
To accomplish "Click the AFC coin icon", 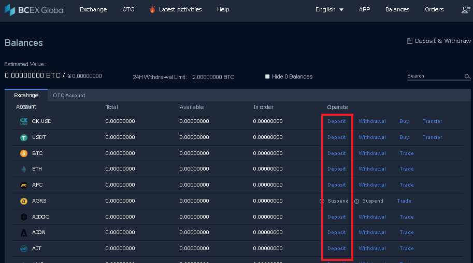I will pos(23,185).
